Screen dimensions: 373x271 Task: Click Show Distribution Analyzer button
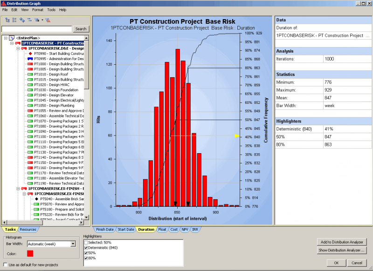pos(342,250)
